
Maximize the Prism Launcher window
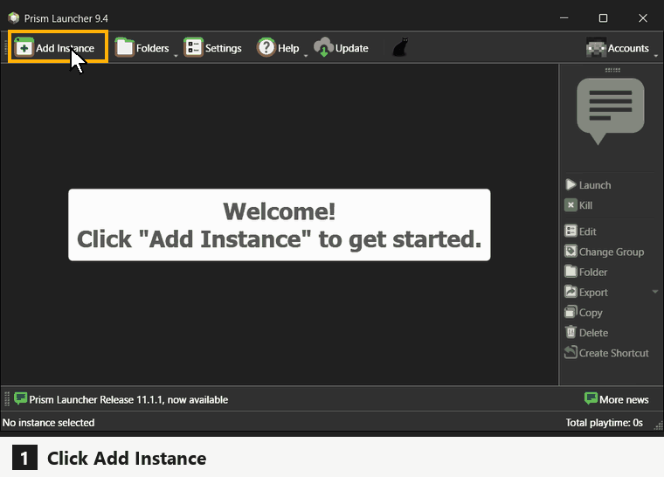point(603,18)
